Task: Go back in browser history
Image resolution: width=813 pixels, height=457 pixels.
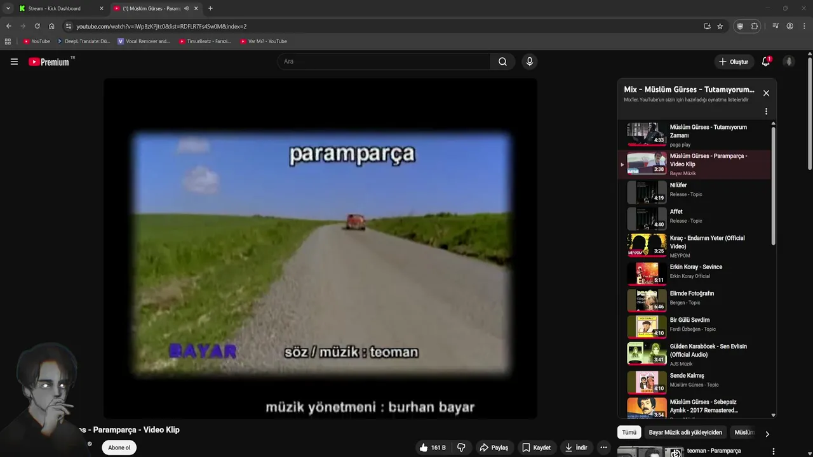Action: [8, 26]
